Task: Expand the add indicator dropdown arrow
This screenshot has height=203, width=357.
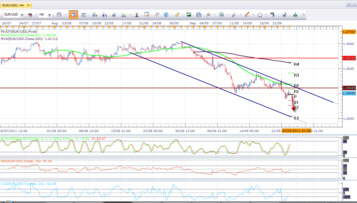Action: click(227, 15)
